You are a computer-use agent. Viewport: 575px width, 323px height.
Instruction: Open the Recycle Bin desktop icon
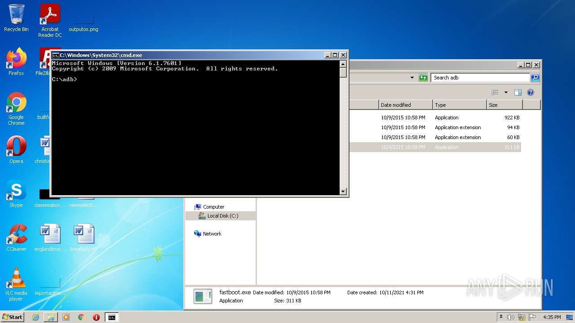16,18
